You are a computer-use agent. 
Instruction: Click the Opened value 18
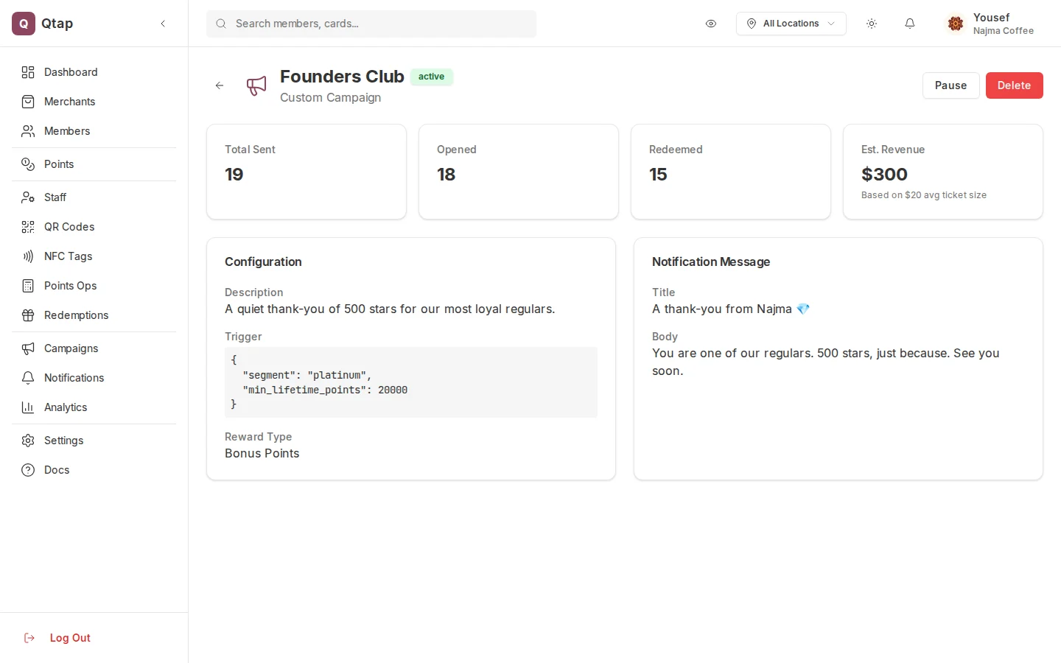pyautogui.click(x=447, y=175)
